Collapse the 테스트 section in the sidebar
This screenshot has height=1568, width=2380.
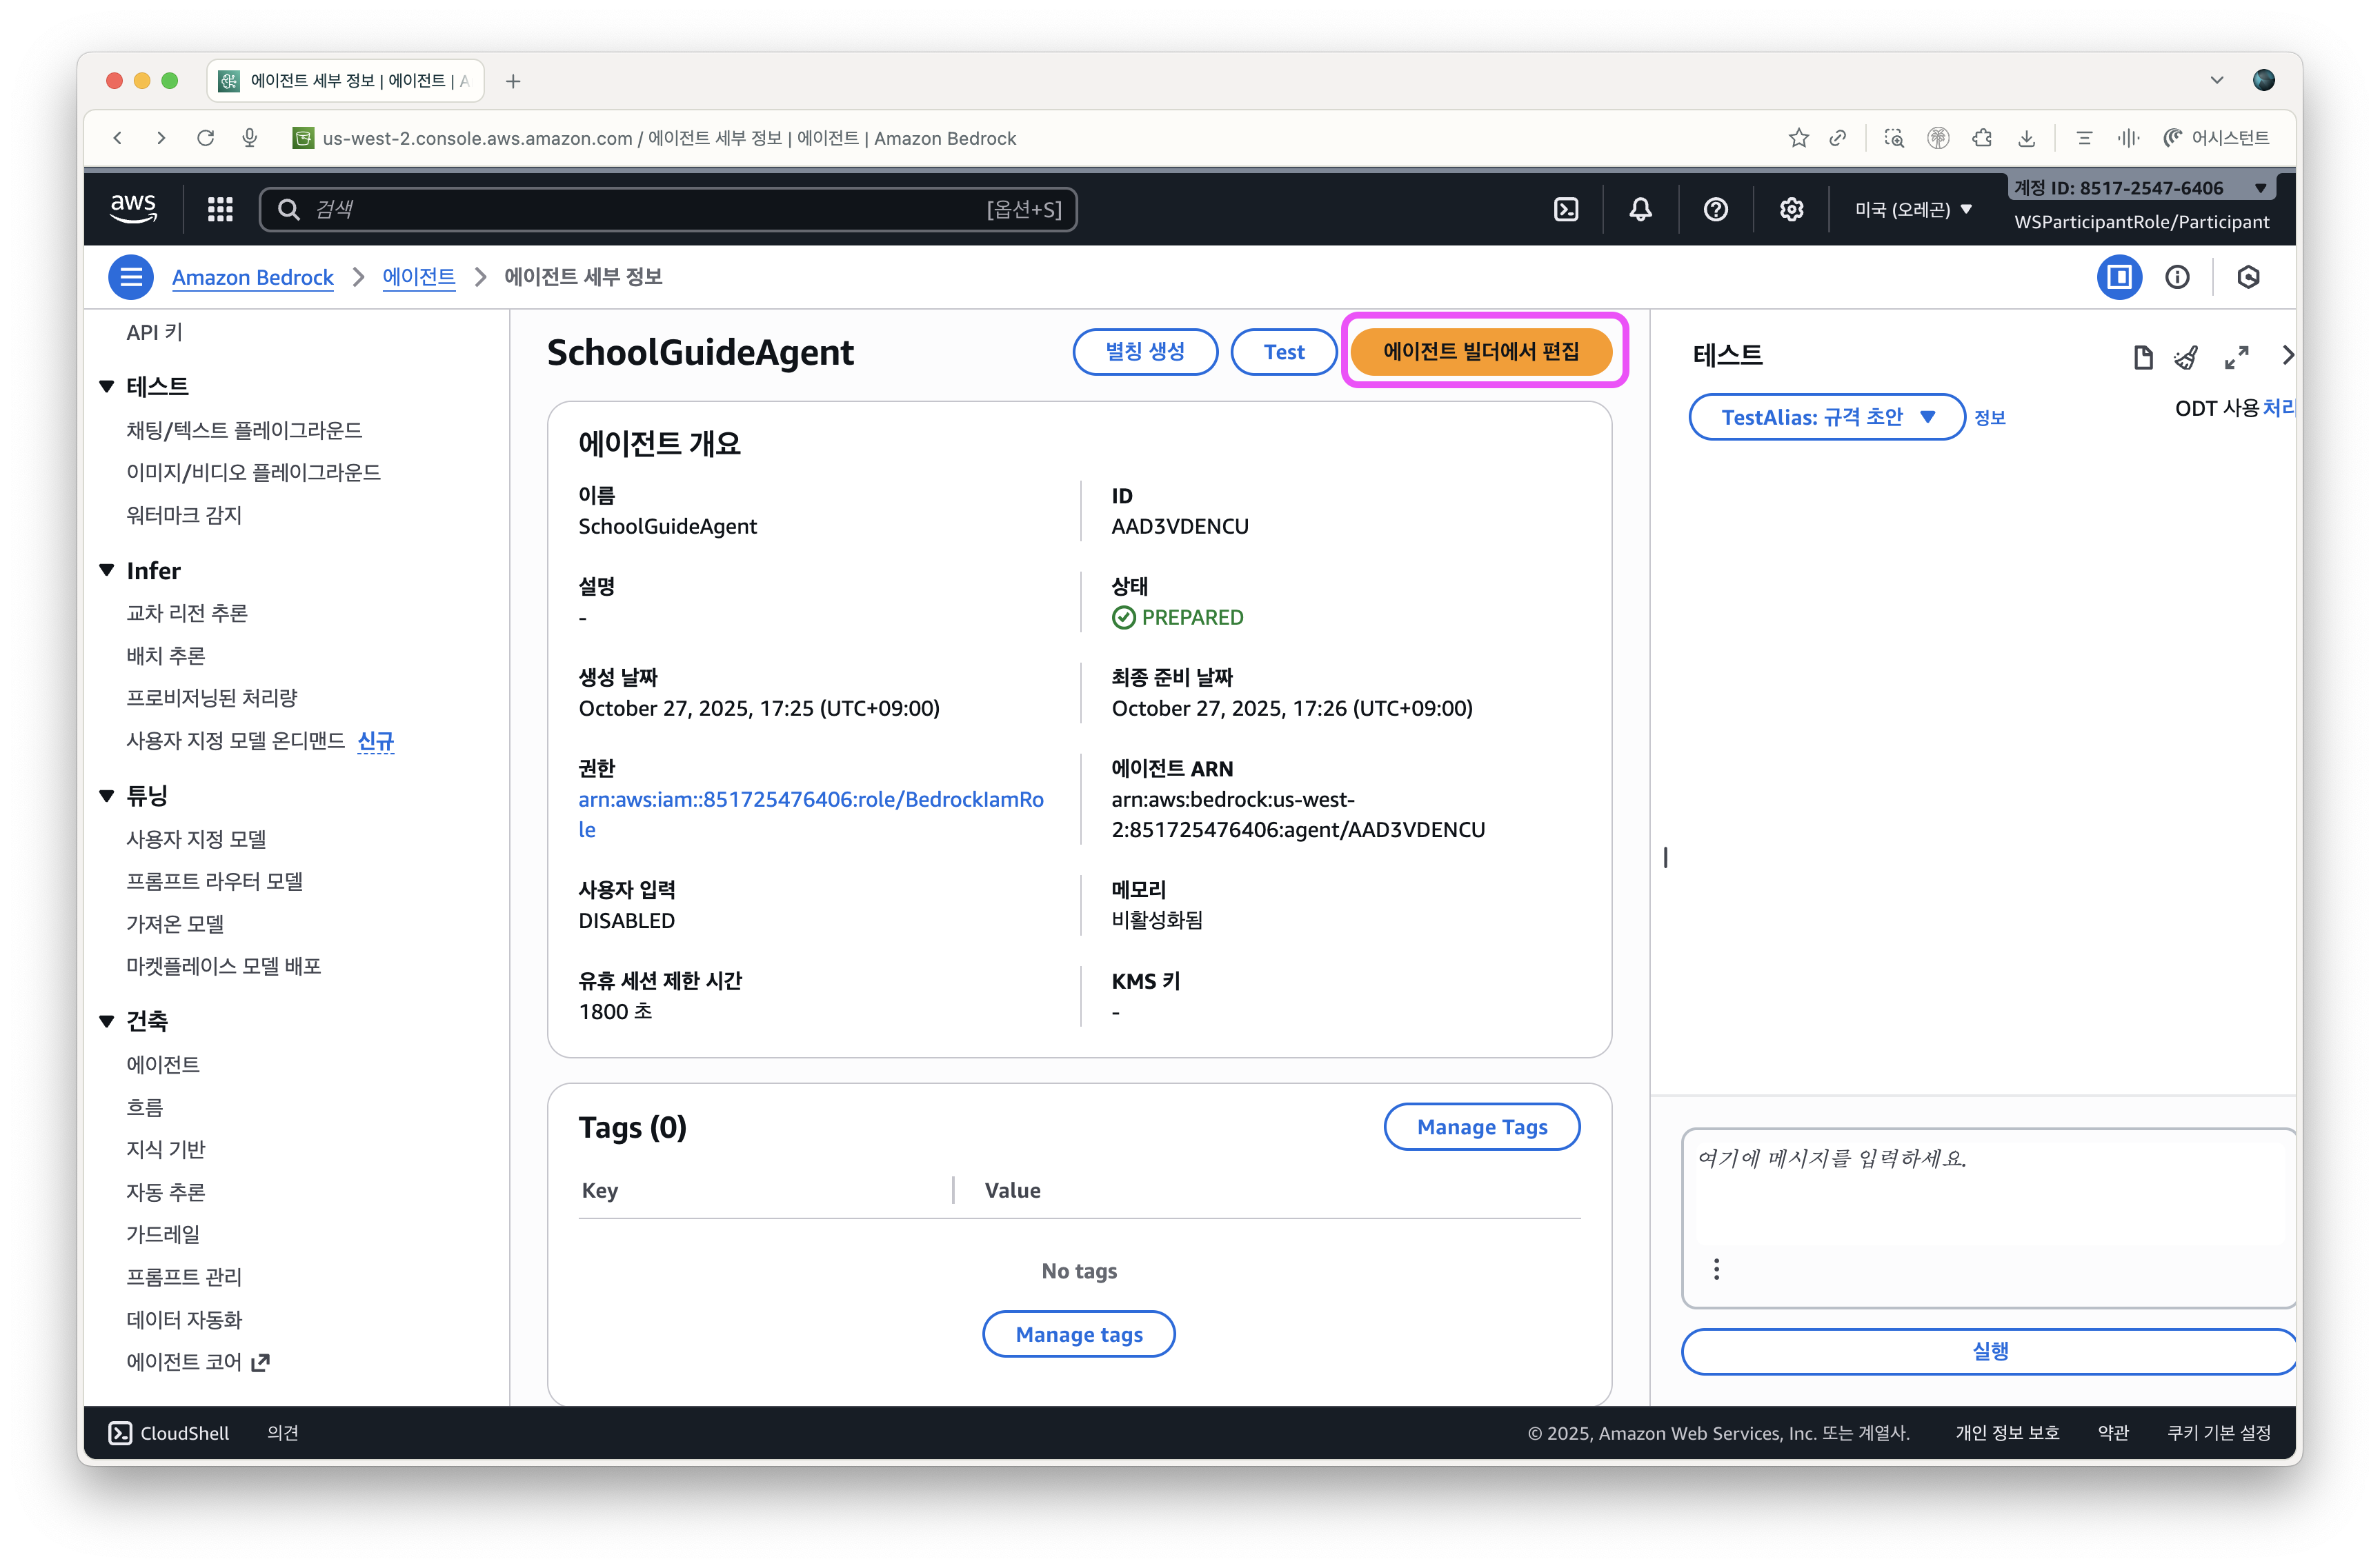pos(107,386)
